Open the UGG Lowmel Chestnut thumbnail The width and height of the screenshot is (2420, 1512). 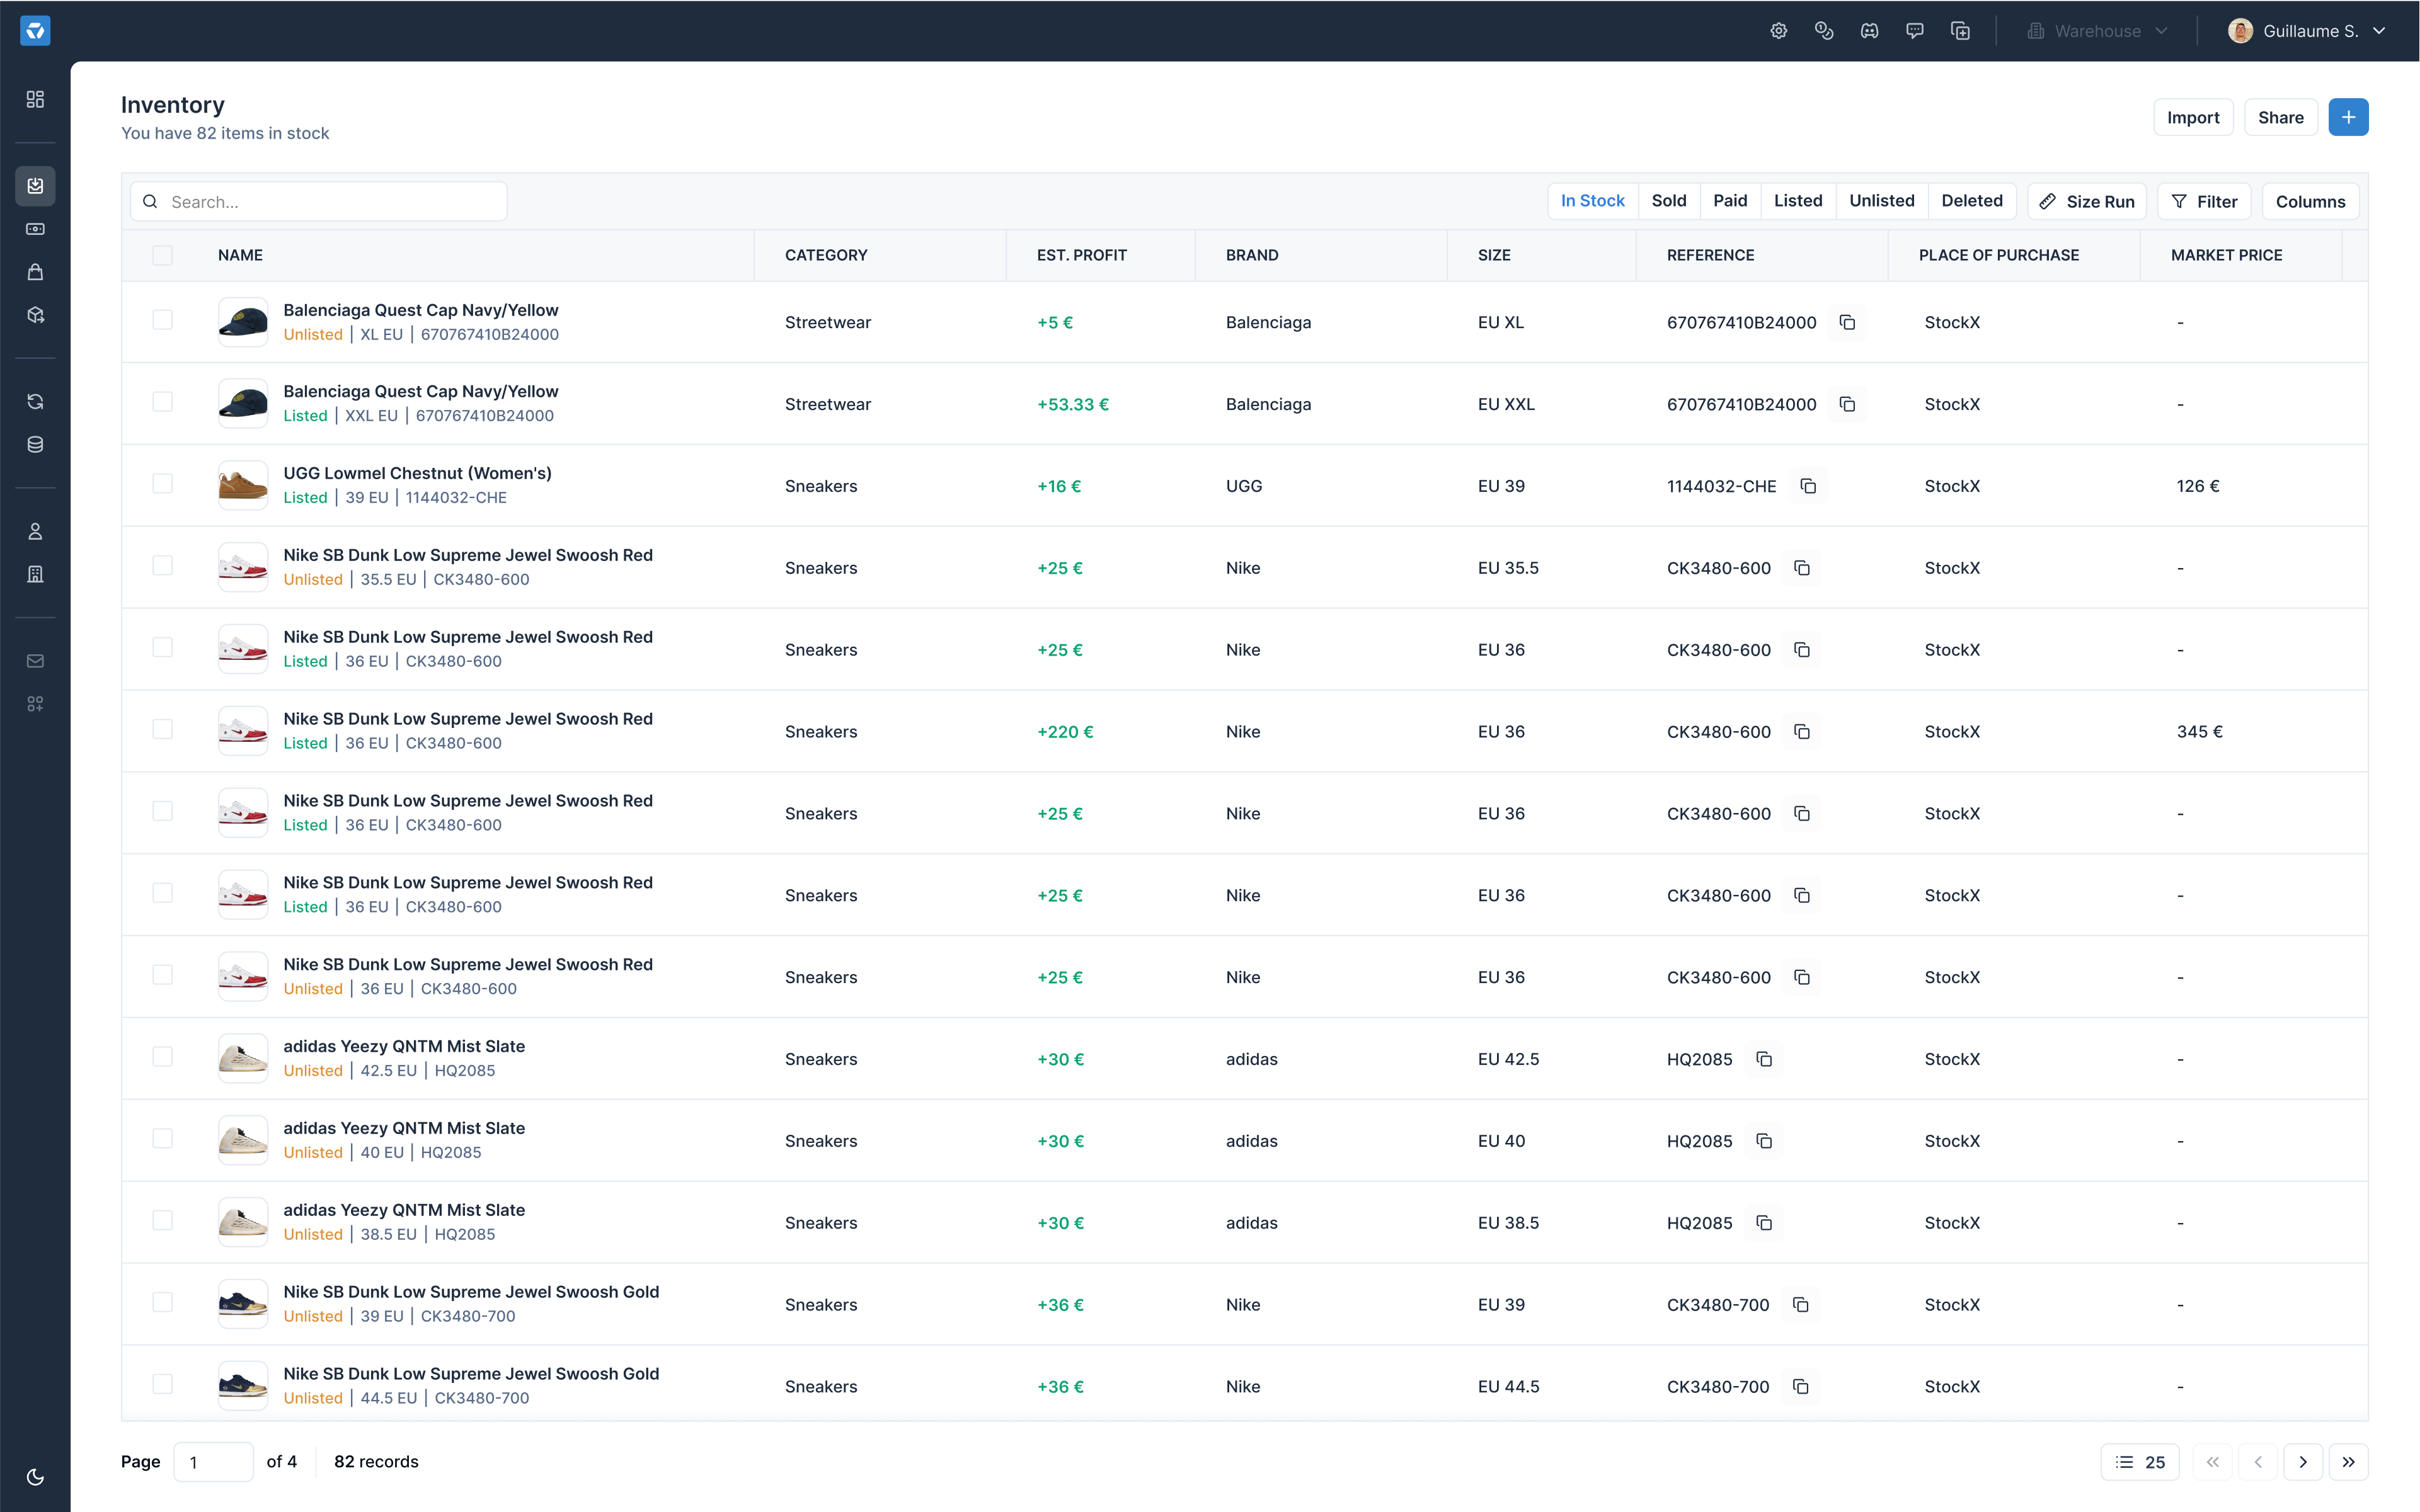[243, 486]
